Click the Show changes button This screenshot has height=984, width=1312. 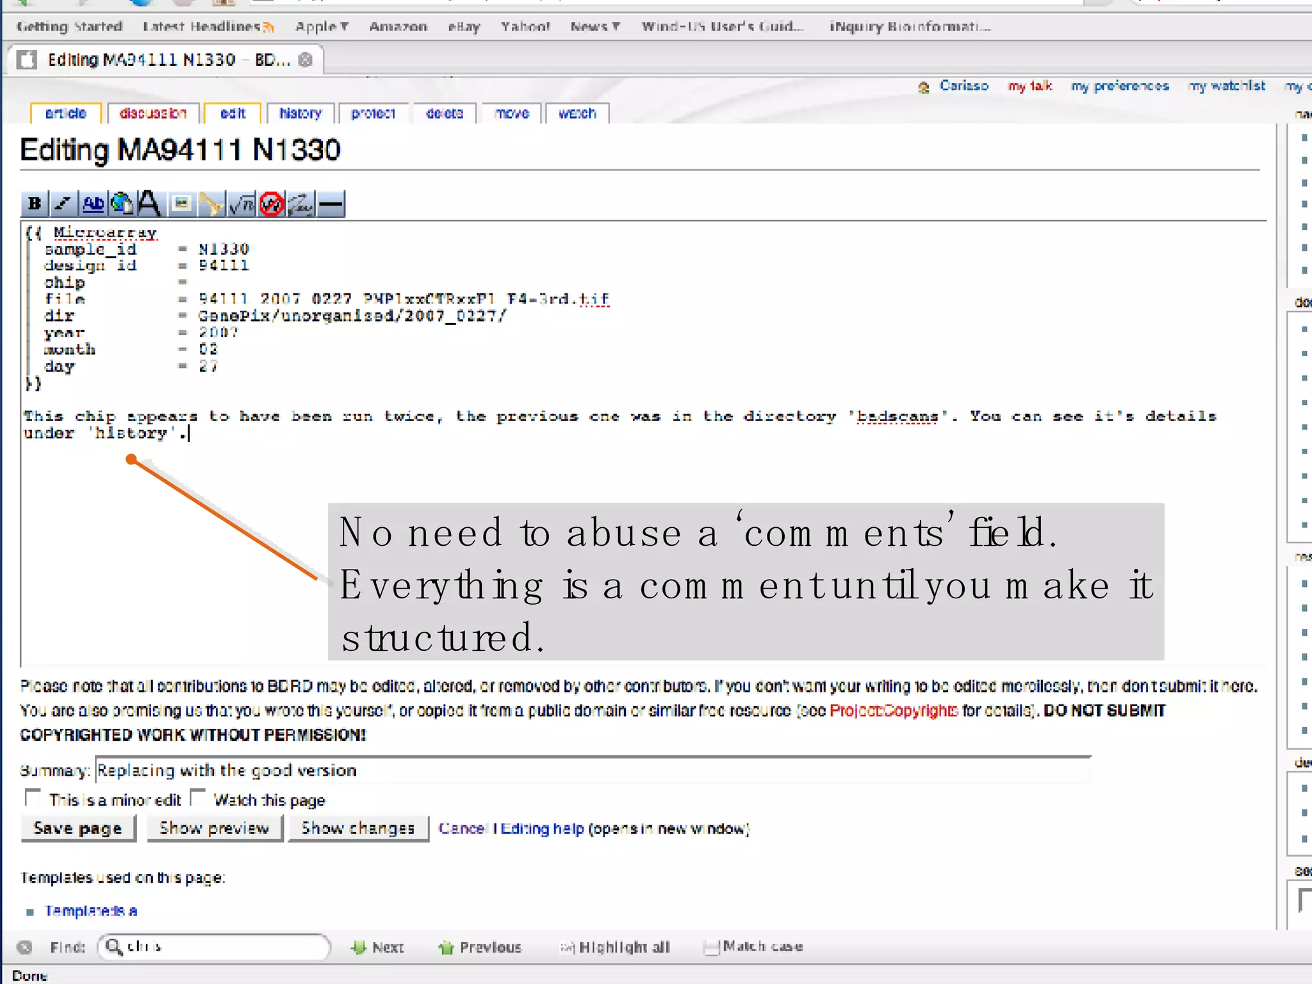coord(358,828)
